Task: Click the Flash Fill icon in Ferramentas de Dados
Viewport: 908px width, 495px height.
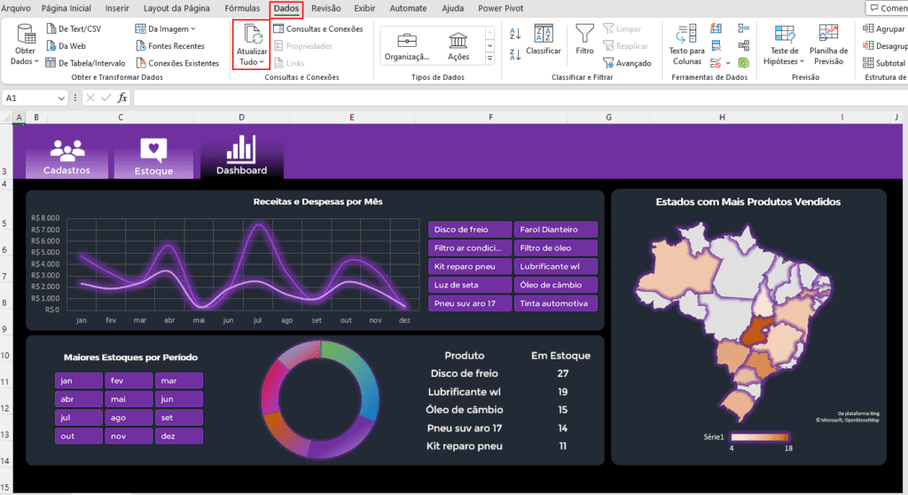Action: coord(716,28)
